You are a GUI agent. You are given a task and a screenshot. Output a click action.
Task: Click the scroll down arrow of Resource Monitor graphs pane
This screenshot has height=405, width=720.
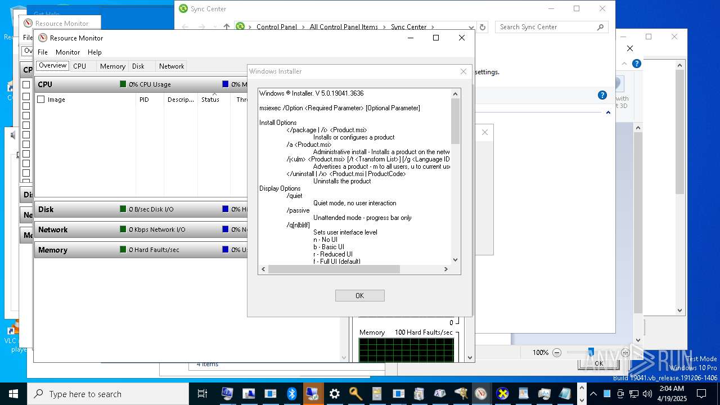(x=470, y=357)
